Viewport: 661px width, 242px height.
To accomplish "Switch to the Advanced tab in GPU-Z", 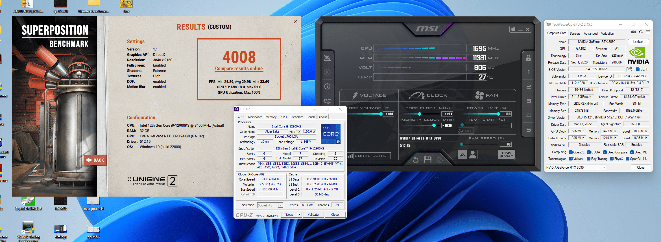I will pyautogui.click(x=591, y=34).
